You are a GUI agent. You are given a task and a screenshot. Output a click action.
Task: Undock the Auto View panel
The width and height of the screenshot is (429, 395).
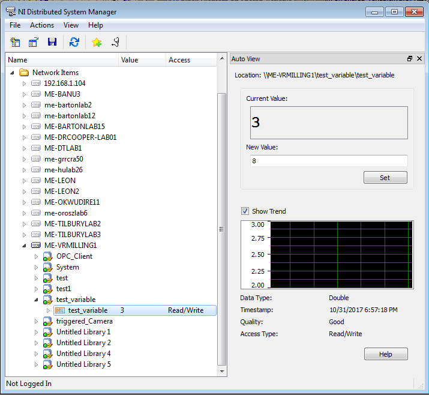410,59
